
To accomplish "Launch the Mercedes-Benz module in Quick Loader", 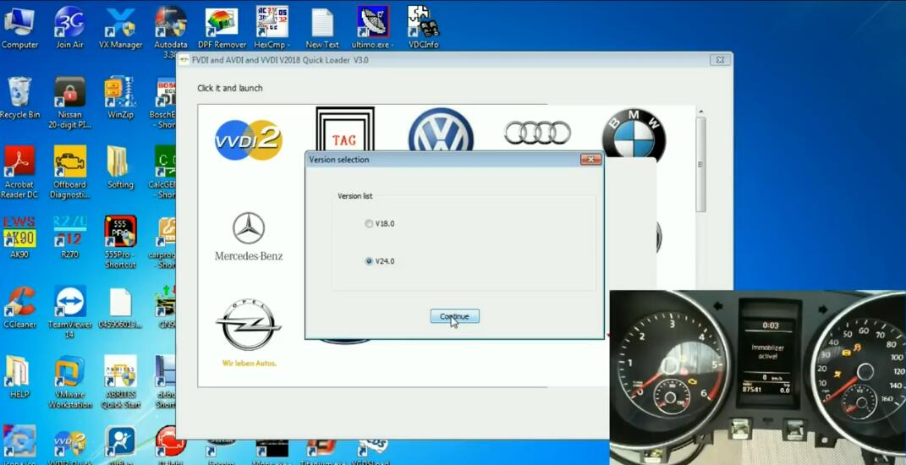I will click(249, 236).
